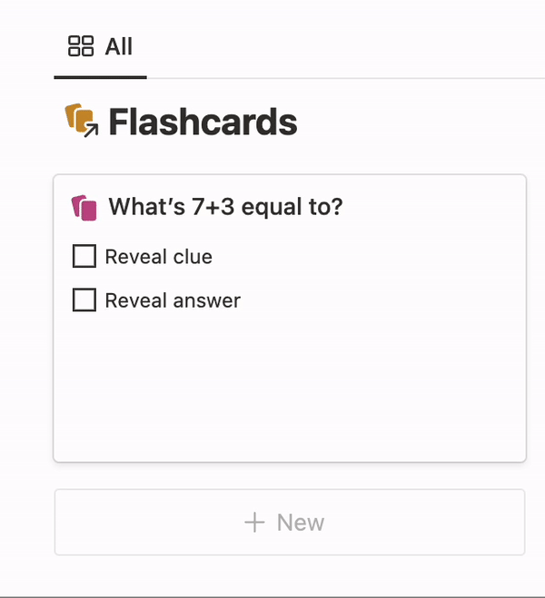Image resolution: width=545 pixels, height=598 pixels.
Task: Click the word "Flashcards" in the heading
Action: pyautogui.click(x=203, y=122)
